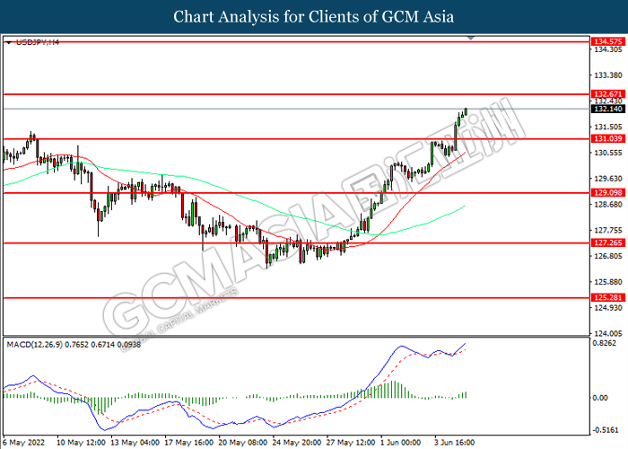Click the 134.575 resistance level label
The image size is (628, 449).
pyautogui.click(x=607, y=41)
